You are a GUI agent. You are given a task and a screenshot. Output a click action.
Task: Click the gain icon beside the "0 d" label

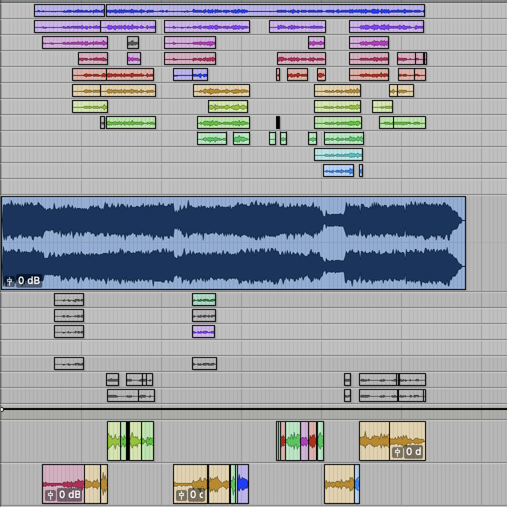click(397, 452)
